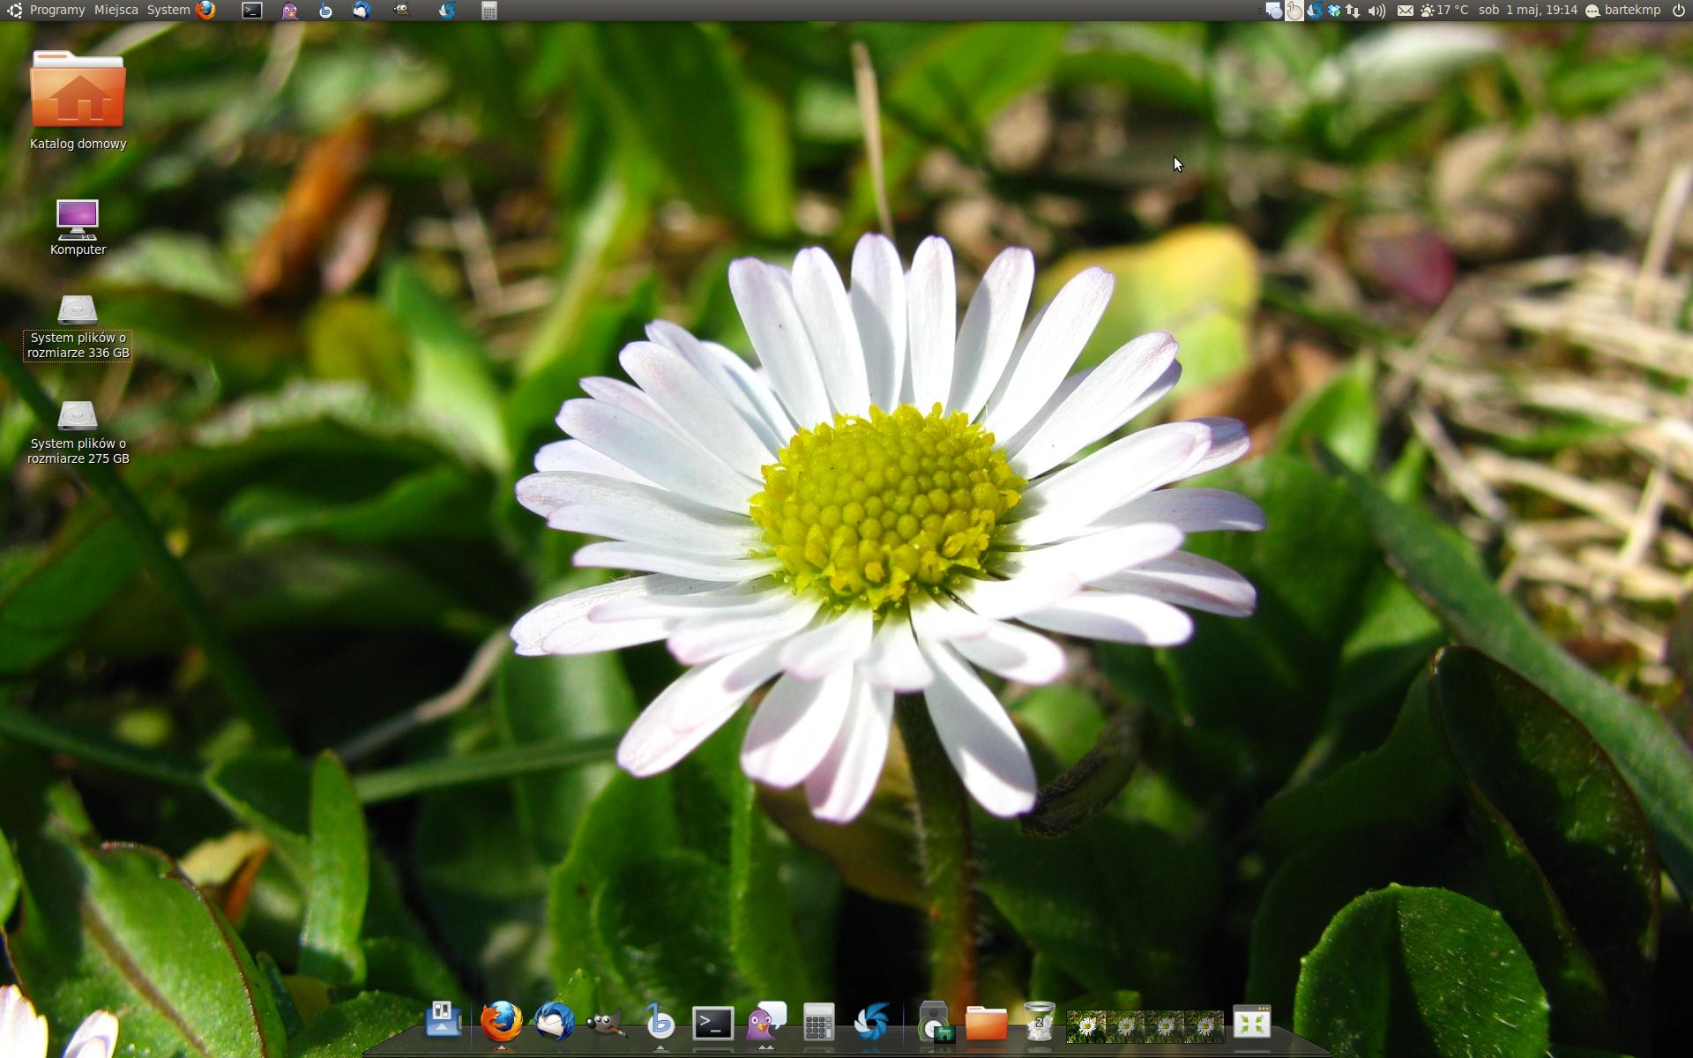The height and width of the screenshot is (1058, 1693).
Task: Expand the network connections indicator
Action: point(1353,11)
